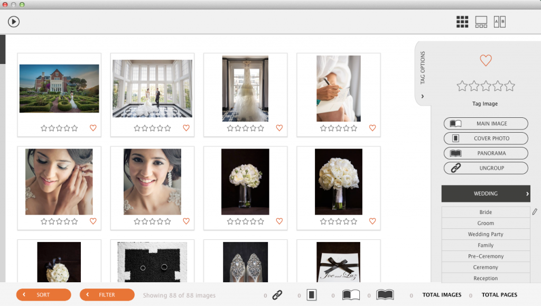This screenshot has width=541, height=306.
Task: Expand the Wedding category arrow
Action: click(527, 193)
